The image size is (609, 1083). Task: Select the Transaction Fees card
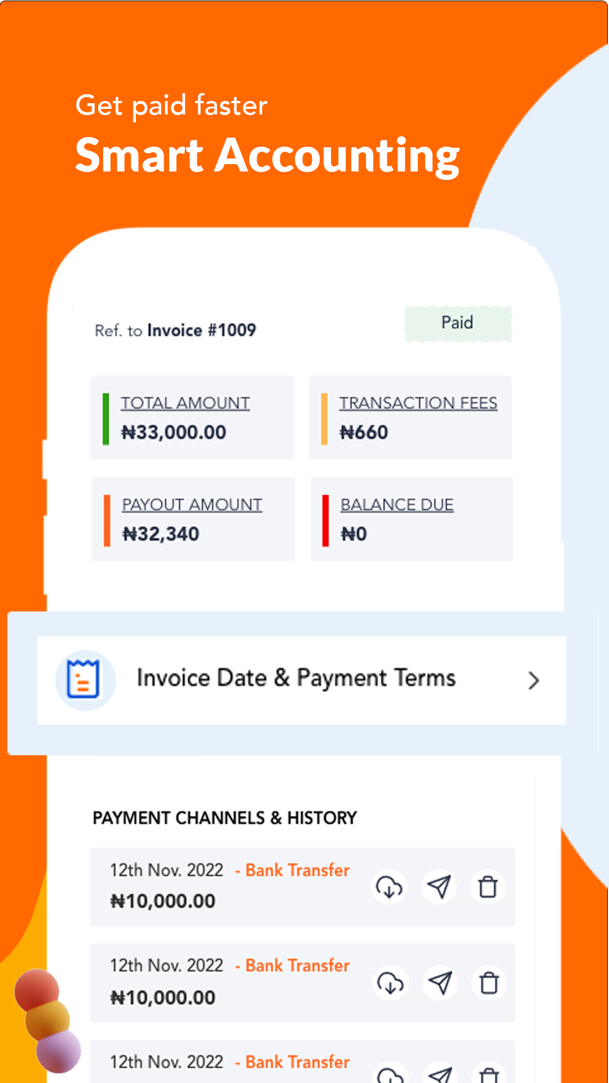(411, 417)
